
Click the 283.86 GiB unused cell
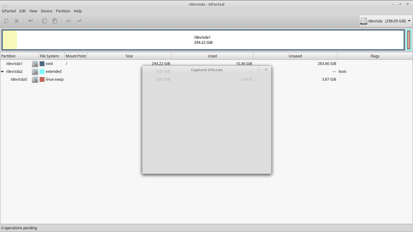pos(327,64)
